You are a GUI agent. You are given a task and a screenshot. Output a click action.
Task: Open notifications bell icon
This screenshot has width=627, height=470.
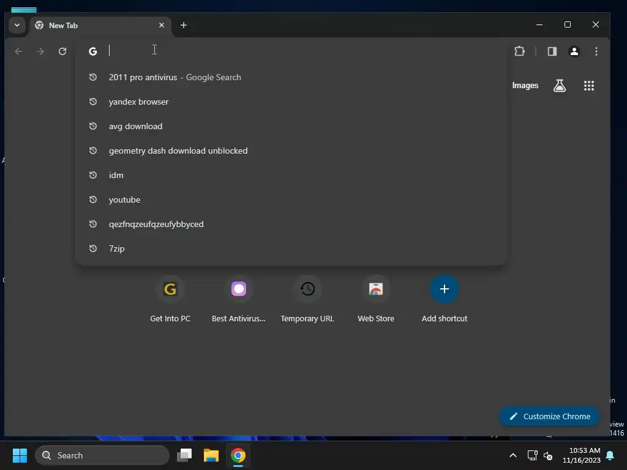click(x=610, y=455)
